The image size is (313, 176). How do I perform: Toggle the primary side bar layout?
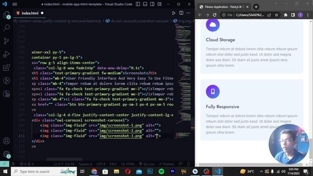tap(138, 4)
